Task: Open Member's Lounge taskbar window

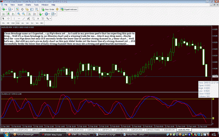Action: coord(107,135)
